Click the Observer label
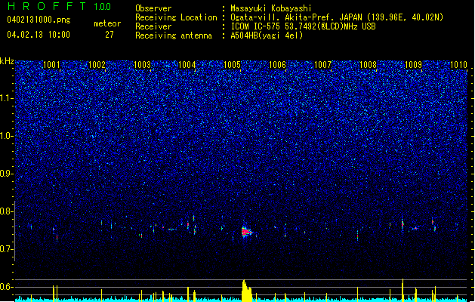This screenshot has width=475, height=302. pyautogui.click(x=153, y=8)
